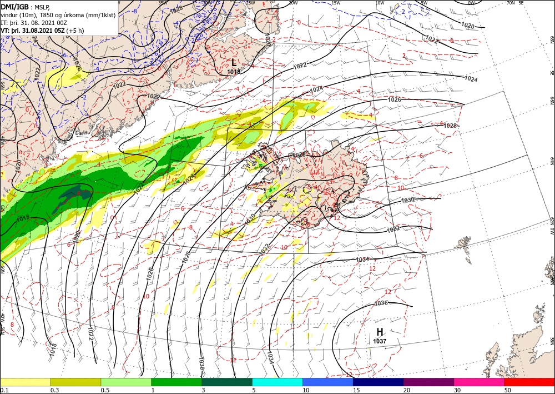Click the '10W' longitude label at top
The height and width of the screenshot is (394, 555).
click(380, 3)
